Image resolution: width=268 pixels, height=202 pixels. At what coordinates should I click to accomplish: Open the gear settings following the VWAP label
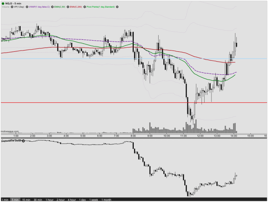pos(52,7)
